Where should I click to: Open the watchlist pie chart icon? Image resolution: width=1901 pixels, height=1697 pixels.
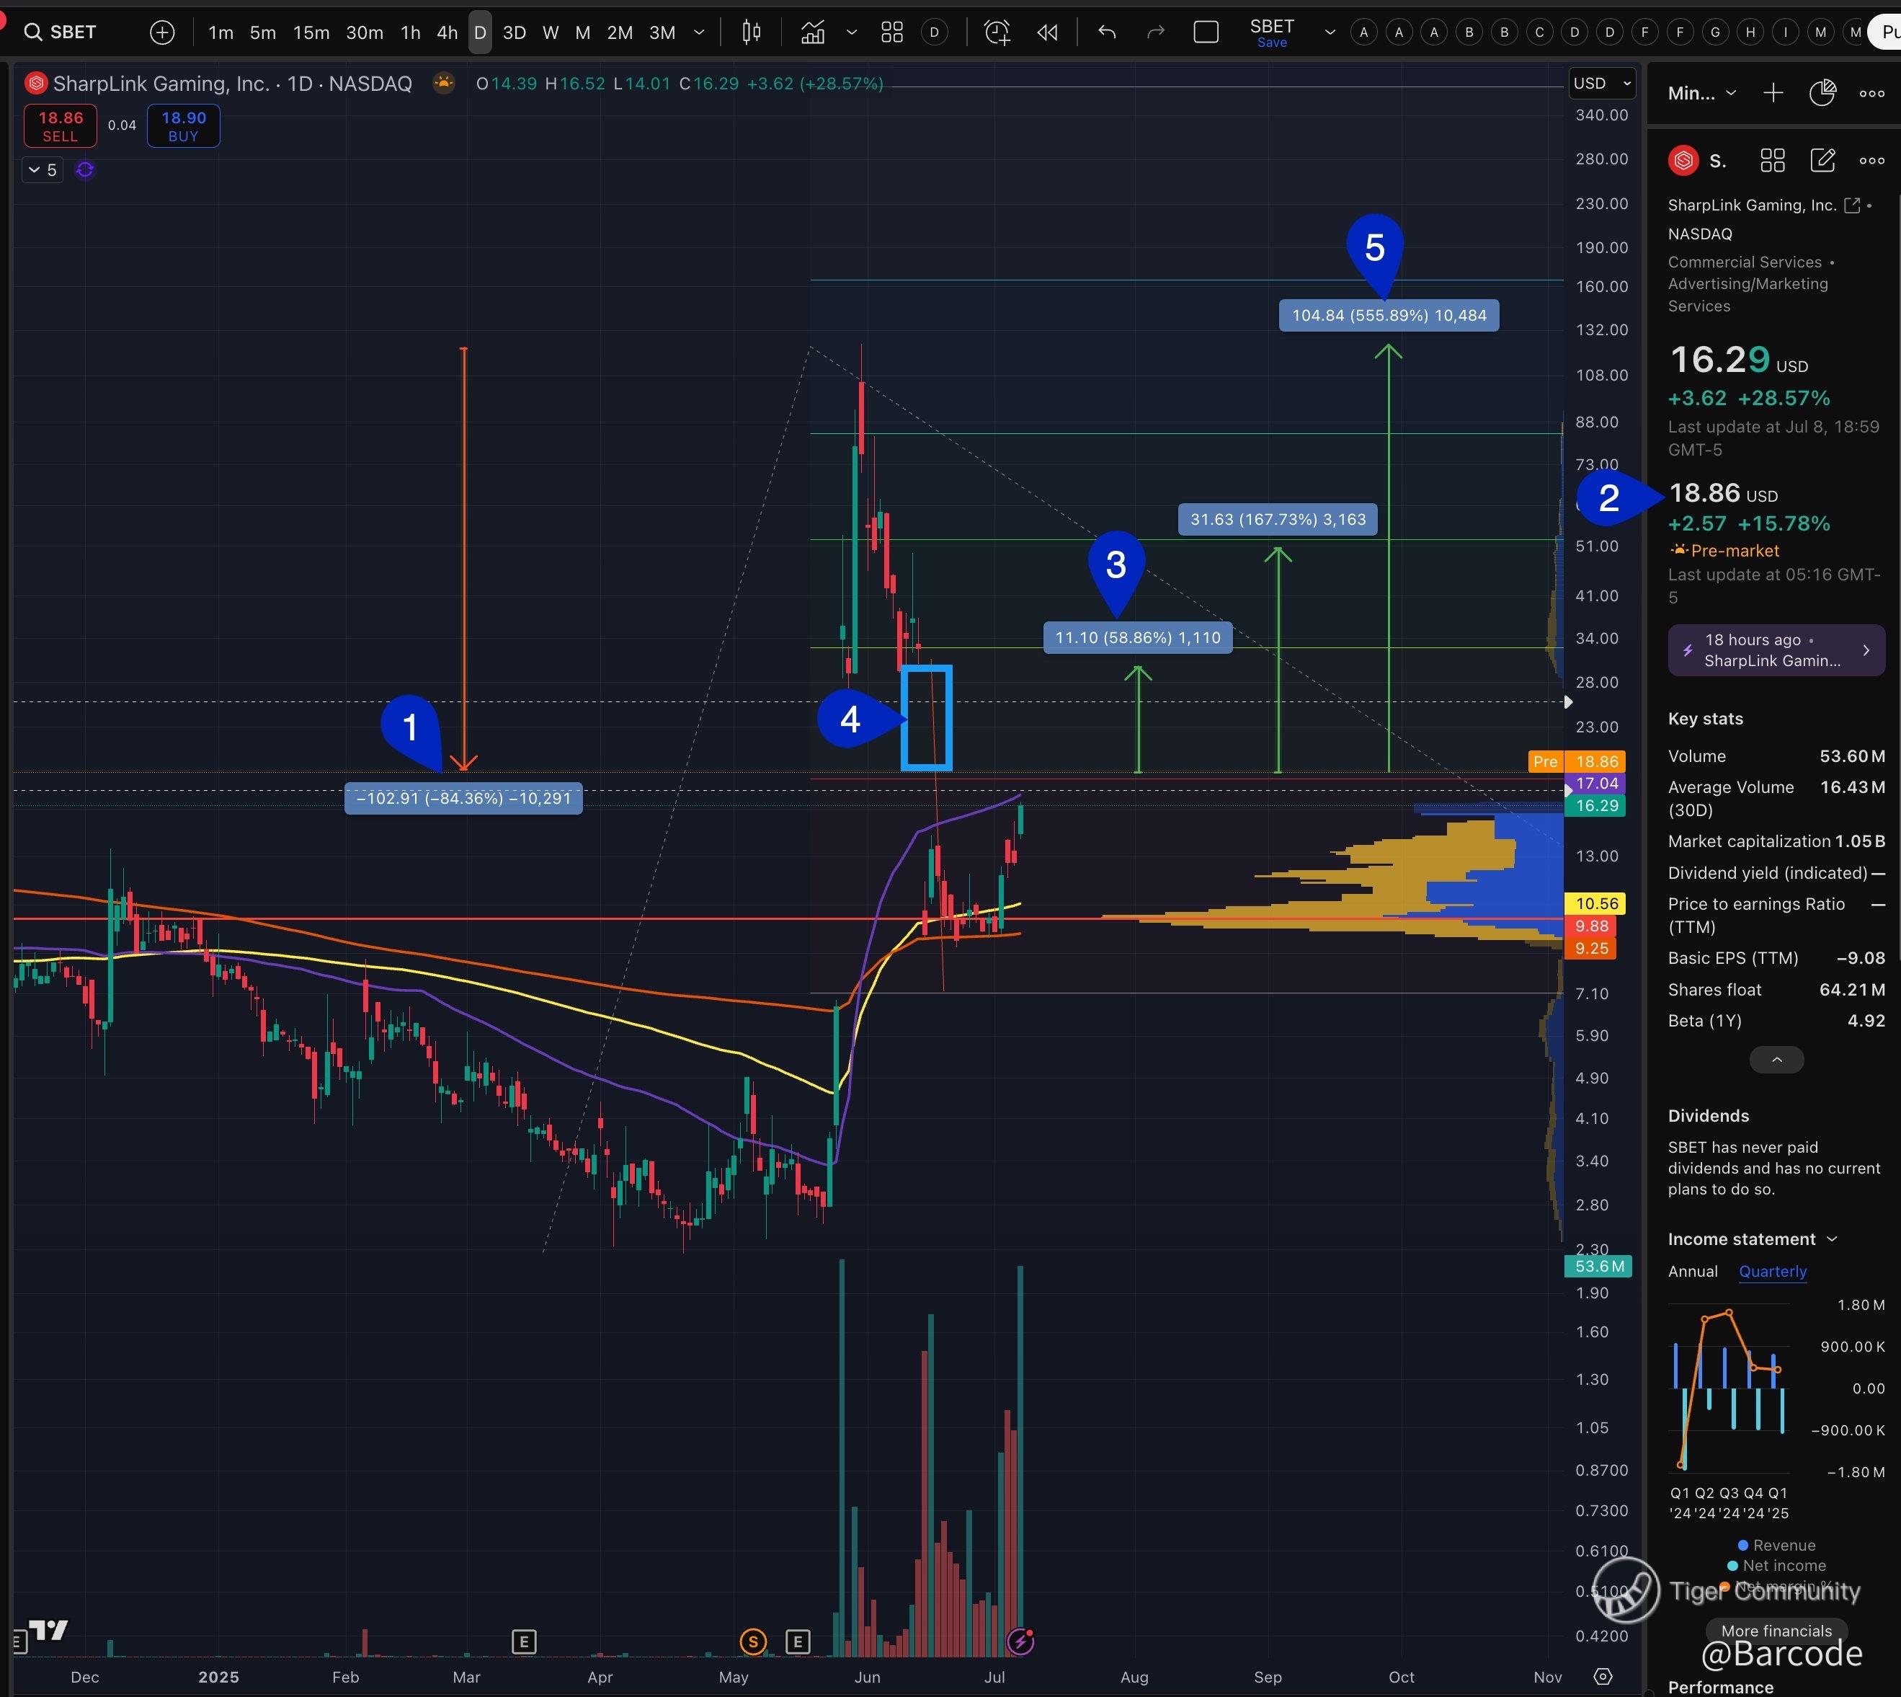coord(1822,92)
